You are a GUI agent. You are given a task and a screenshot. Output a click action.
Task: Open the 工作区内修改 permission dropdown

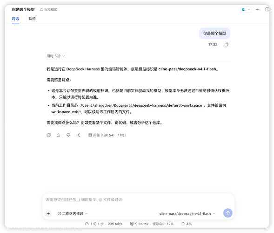click(73, 213)
